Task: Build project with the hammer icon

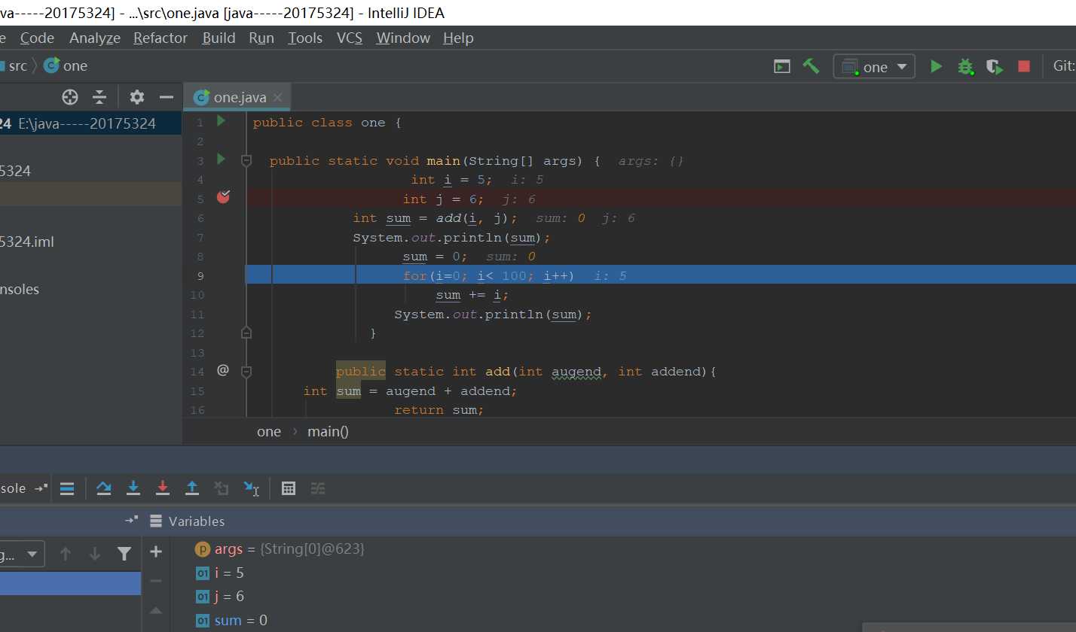Action: coord(811,66)
